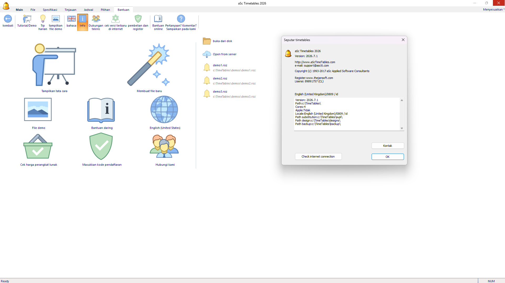Click the Ready status bar text

click(5, 281)
